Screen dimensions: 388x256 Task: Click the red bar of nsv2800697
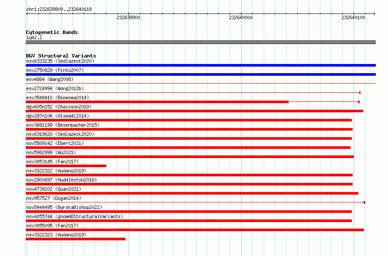tap(189, 184)
